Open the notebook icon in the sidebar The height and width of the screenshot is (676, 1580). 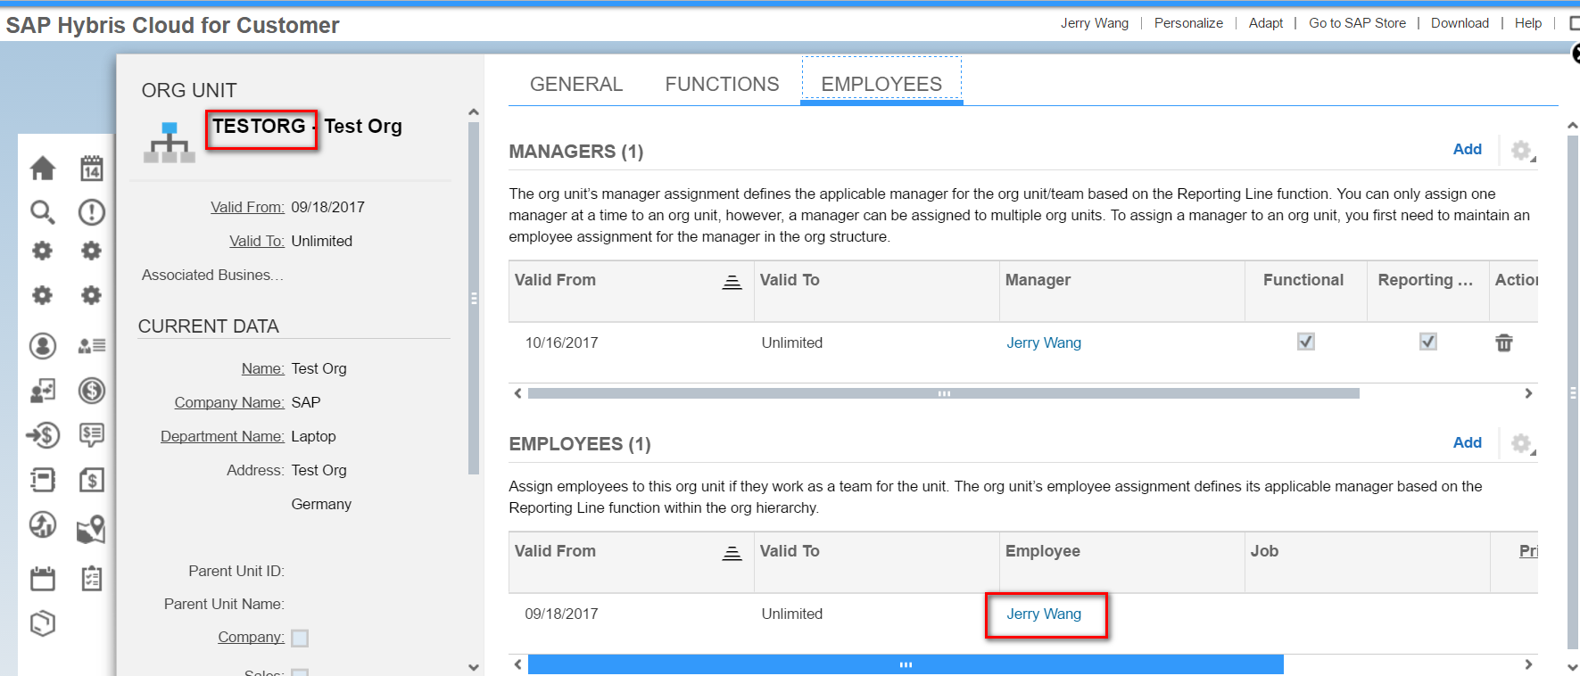pos(43,480)
